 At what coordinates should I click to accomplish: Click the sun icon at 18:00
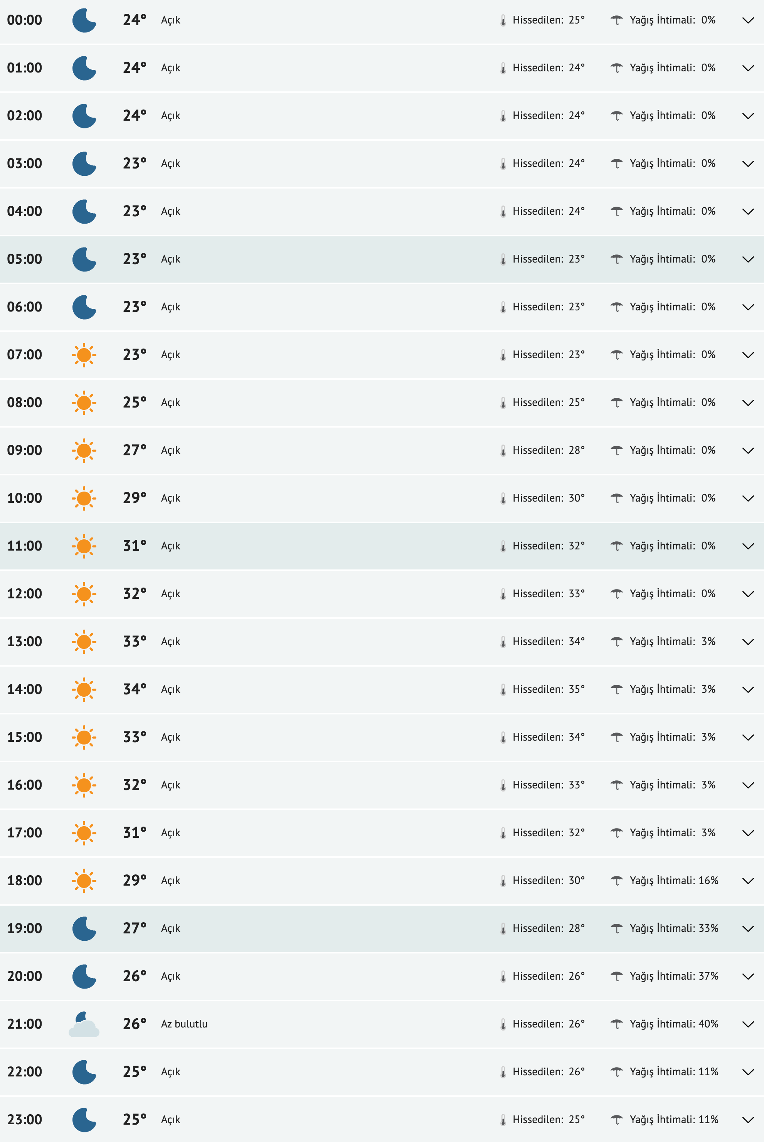coord(84,880)
